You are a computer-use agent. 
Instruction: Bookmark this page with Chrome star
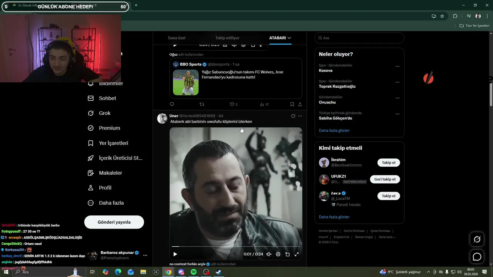click(x=442, y=16)
